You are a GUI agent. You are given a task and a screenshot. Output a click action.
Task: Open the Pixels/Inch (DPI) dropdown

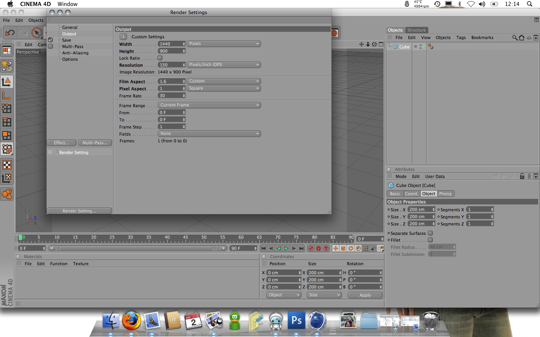(x=224, y=65)
